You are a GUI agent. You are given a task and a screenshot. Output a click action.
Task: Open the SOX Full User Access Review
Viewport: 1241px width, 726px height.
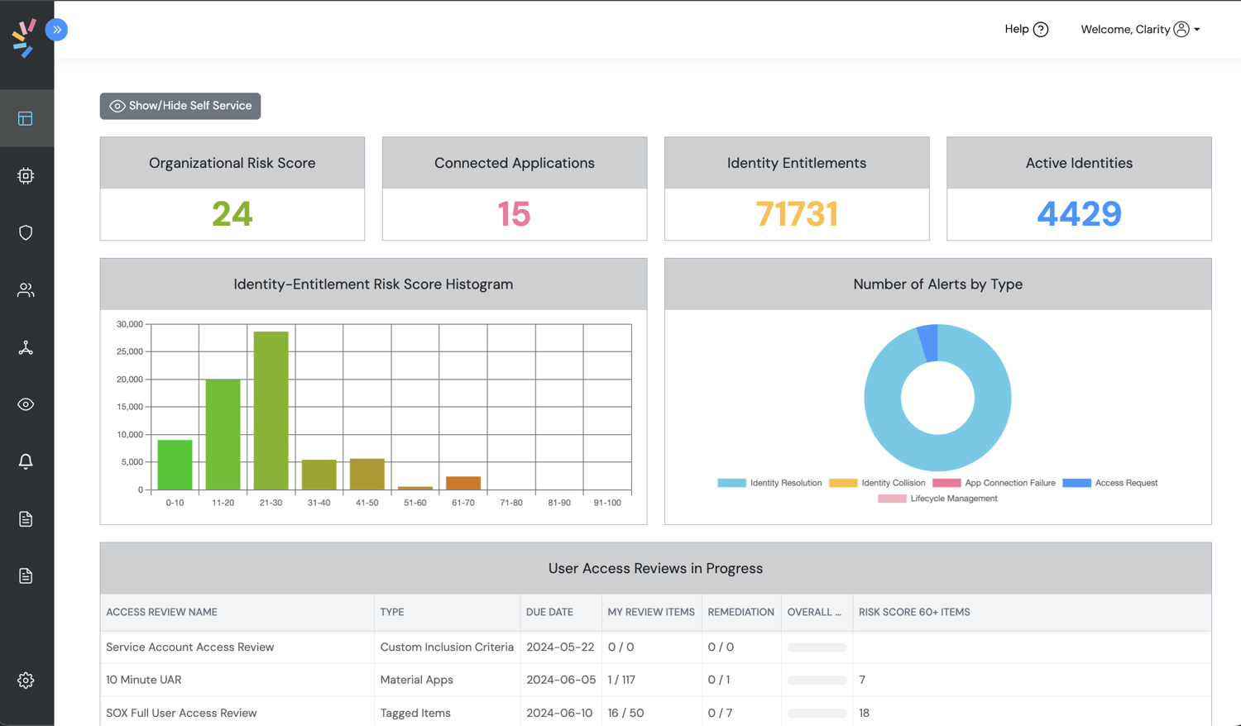pyautogui.click(x=181, y=713)
